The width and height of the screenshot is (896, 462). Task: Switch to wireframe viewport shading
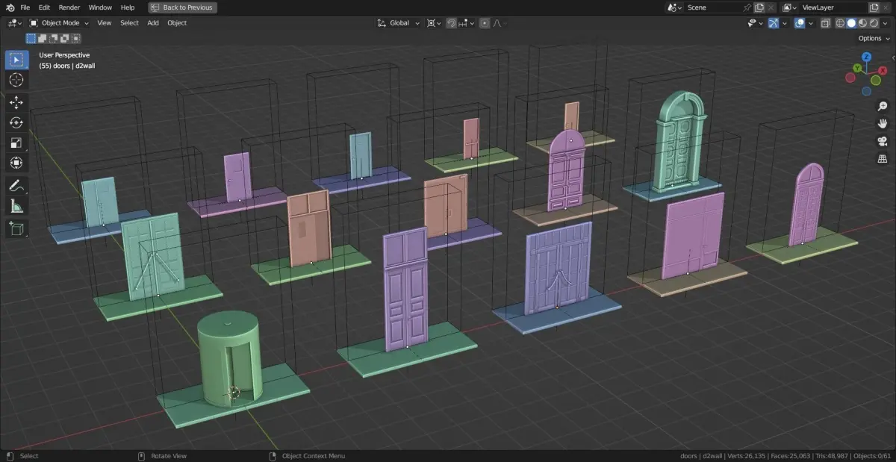[x=840, y=23]
